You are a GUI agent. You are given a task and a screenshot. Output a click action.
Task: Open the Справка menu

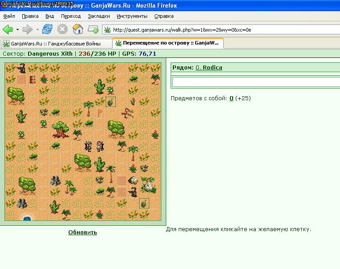[x=164, y=16]
